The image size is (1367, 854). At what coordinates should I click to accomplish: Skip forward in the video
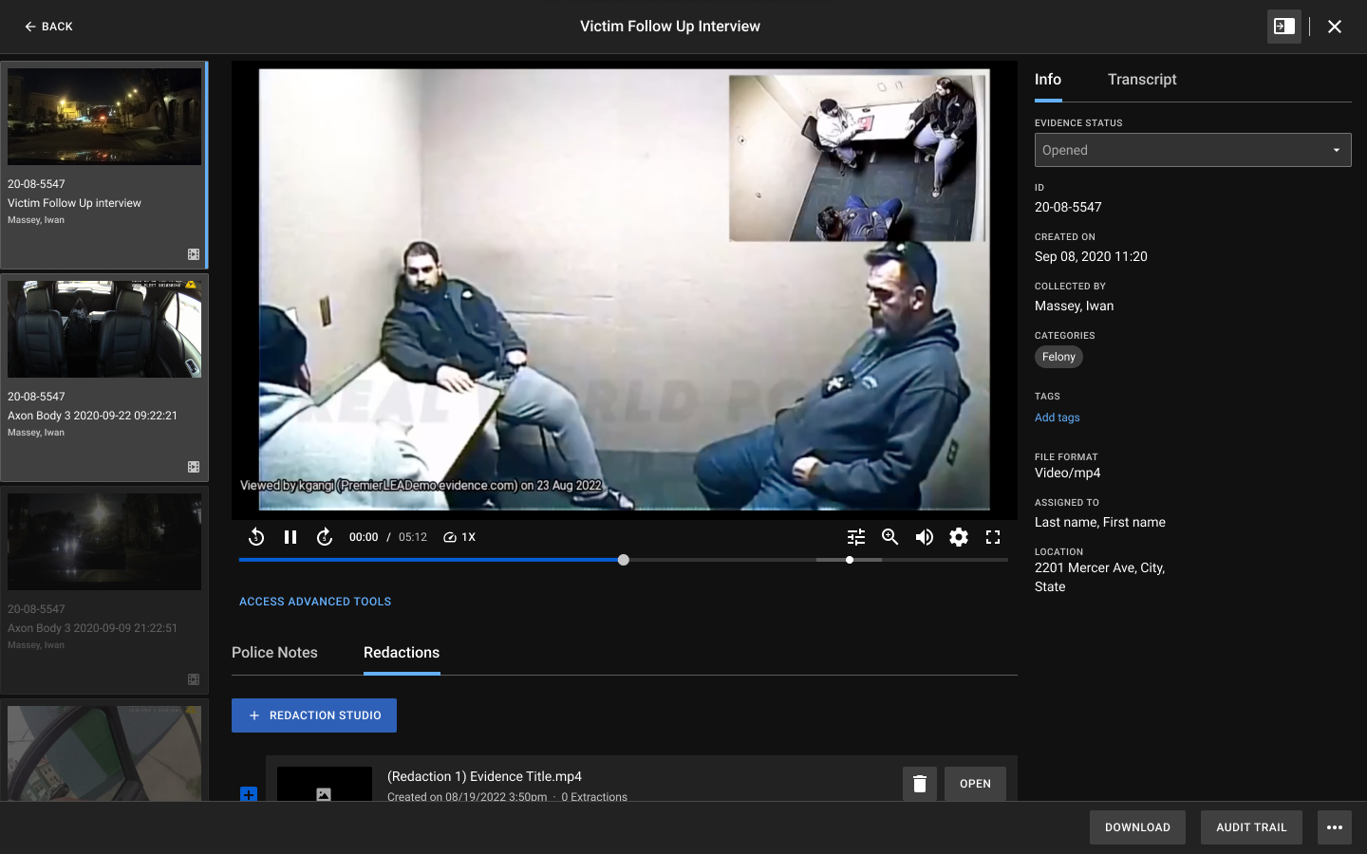325,537
